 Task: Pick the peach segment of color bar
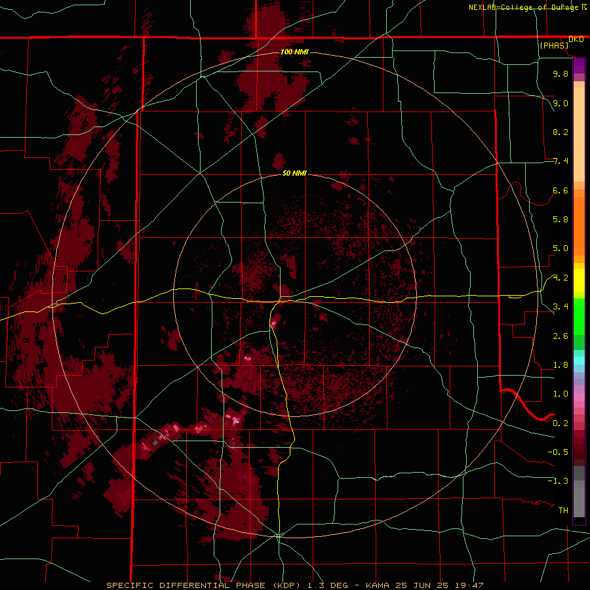579,132
